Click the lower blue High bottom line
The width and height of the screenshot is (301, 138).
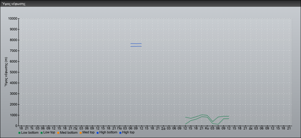(136, 46)
